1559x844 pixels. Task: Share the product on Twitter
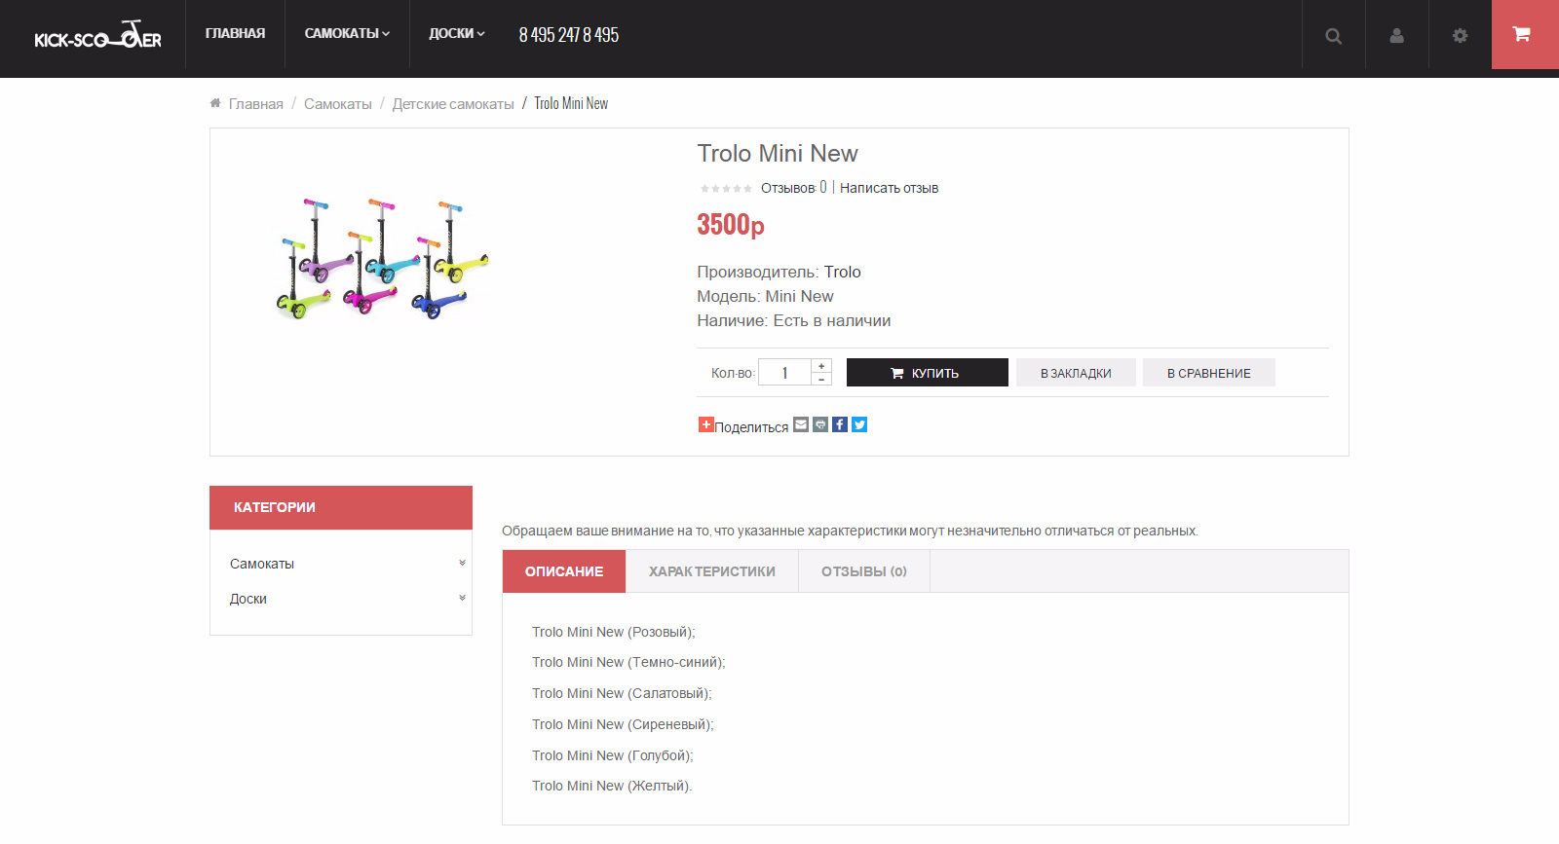pos(859,424)
